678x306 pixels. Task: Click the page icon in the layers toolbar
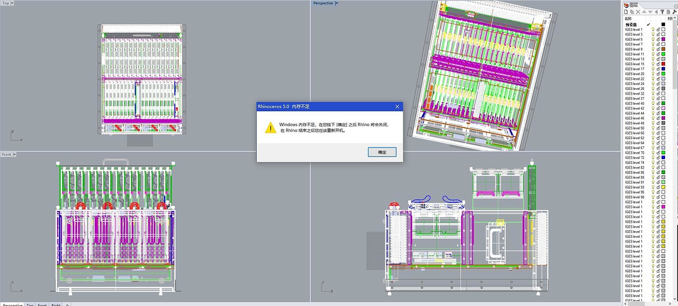point(668,12)
